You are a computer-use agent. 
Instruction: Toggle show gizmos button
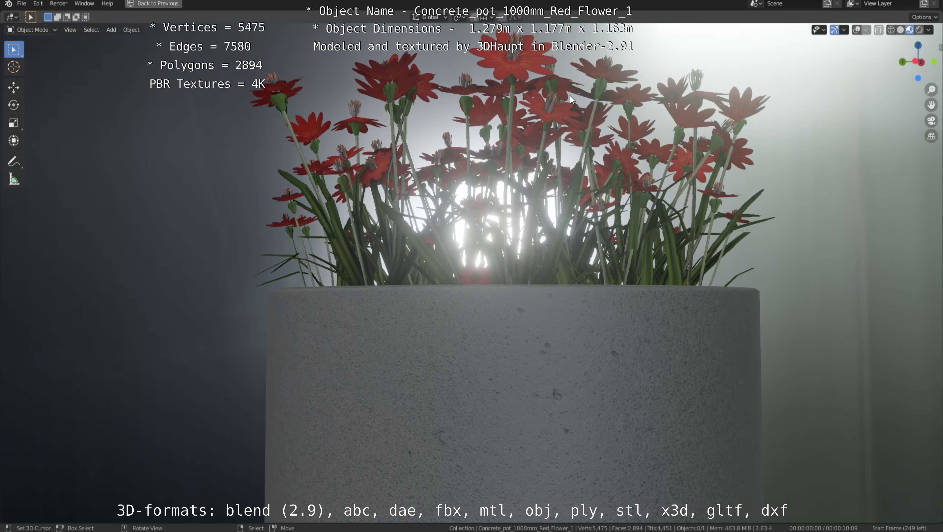[x=834, y=30]
